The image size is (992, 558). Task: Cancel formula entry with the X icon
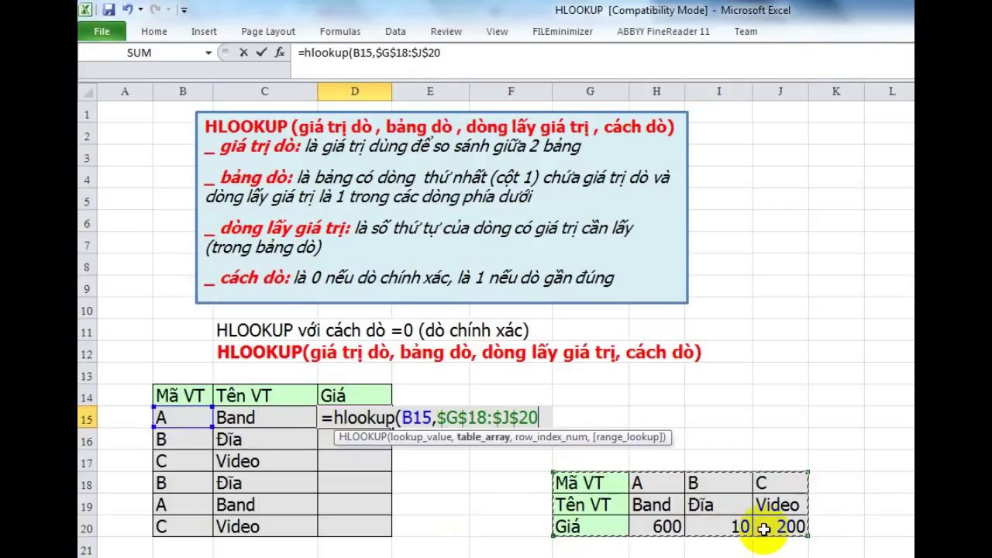[x=243, y=53]
